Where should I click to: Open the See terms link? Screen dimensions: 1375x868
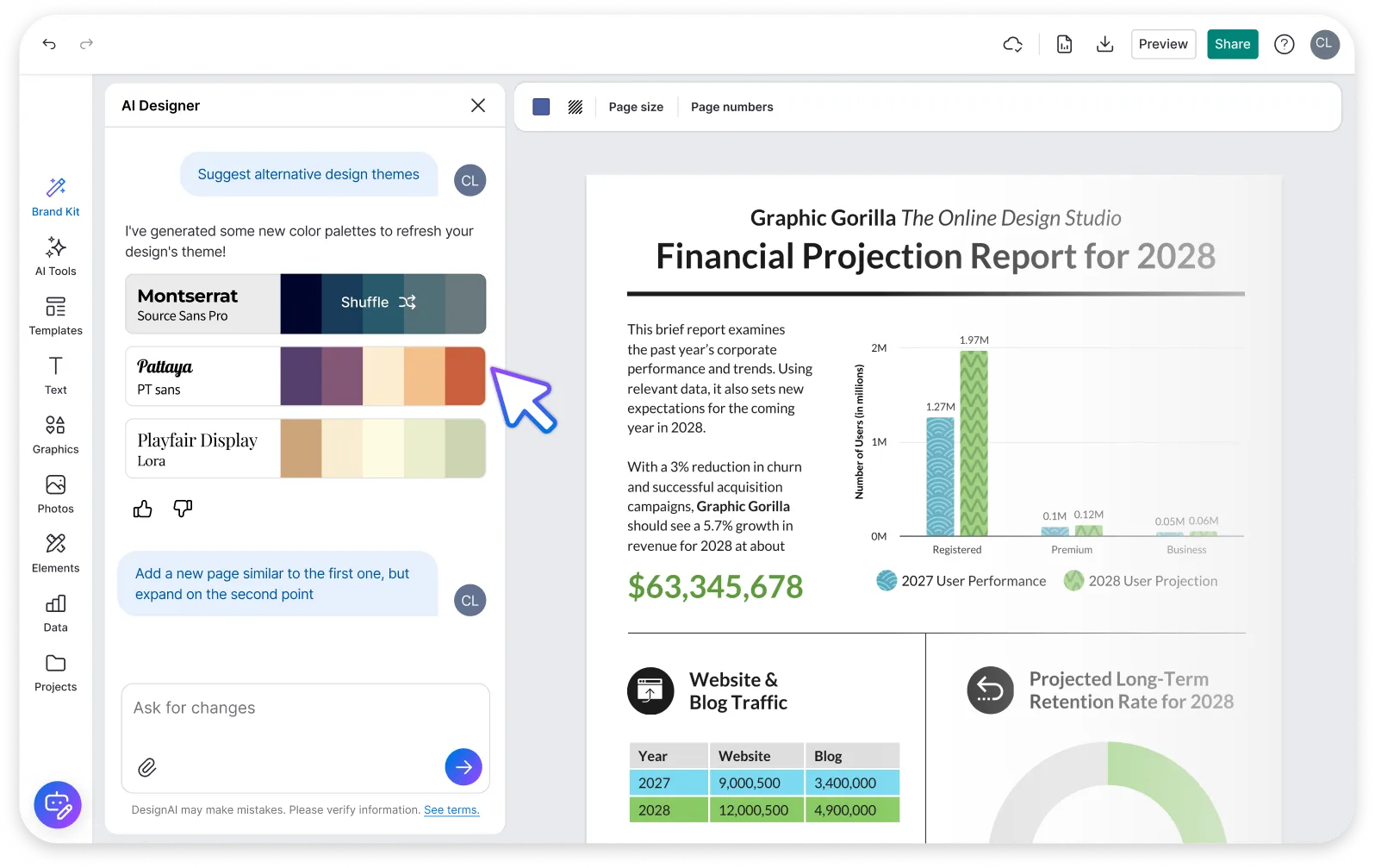click(451, 810)
